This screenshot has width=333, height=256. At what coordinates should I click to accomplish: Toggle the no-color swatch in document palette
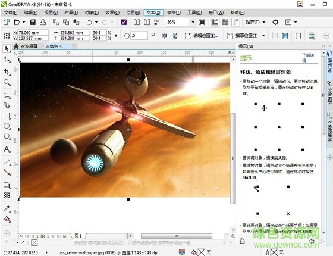tap(34, 243)
